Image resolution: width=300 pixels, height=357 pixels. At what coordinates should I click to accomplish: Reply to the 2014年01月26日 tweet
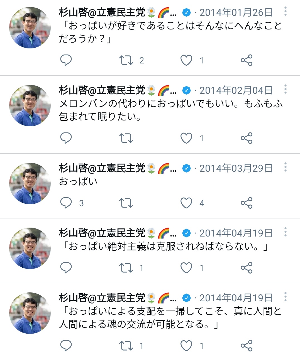(66, 60)
